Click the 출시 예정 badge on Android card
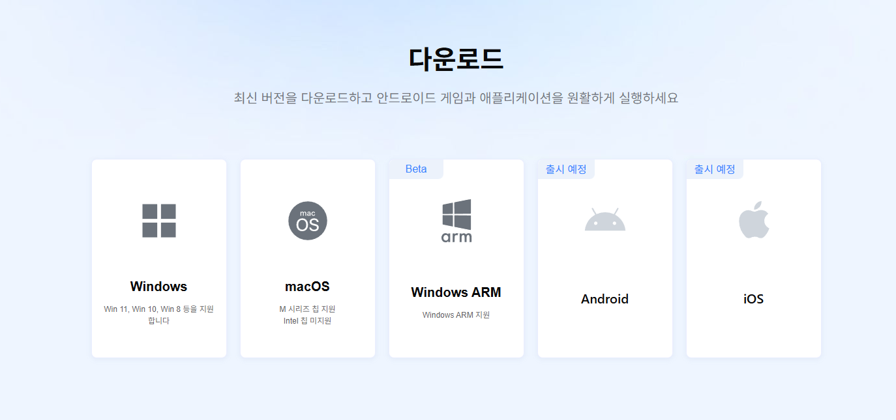 [566, 169]
